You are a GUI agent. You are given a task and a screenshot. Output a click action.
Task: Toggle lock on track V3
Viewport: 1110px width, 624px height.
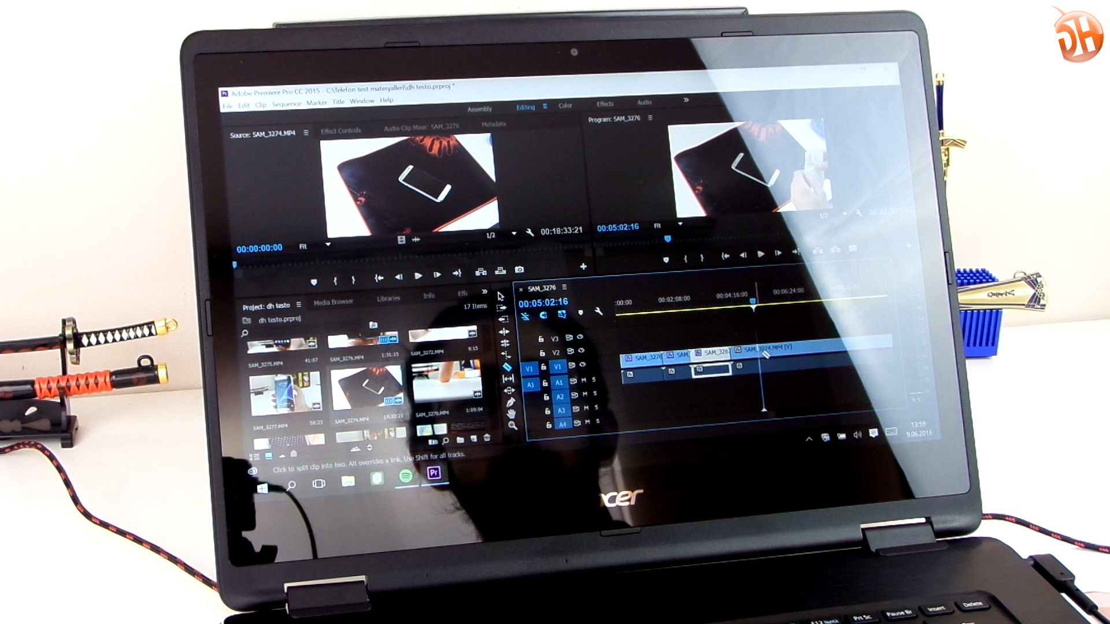(541, 339)
